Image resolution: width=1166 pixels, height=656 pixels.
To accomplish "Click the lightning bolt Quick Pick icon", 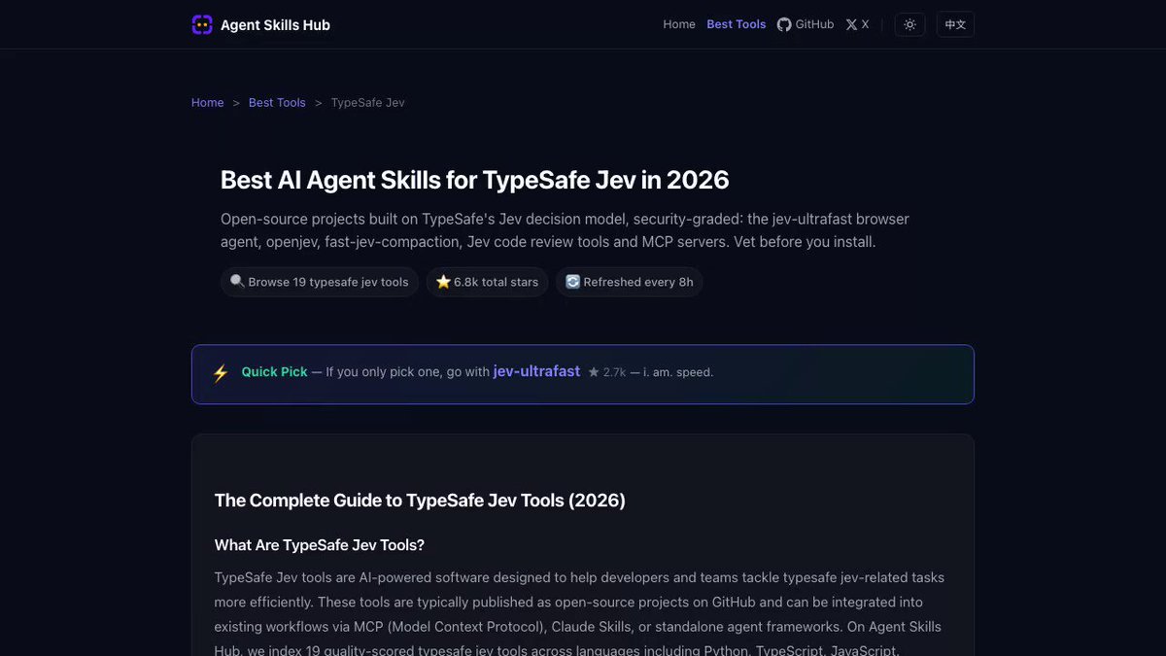I will [221, 373].
